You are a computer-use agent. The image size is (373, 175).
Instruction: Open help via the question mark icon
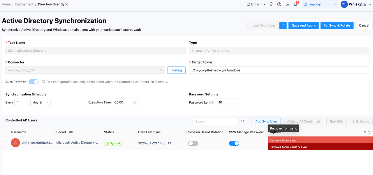pyautogui.click(x=279, y=4)
